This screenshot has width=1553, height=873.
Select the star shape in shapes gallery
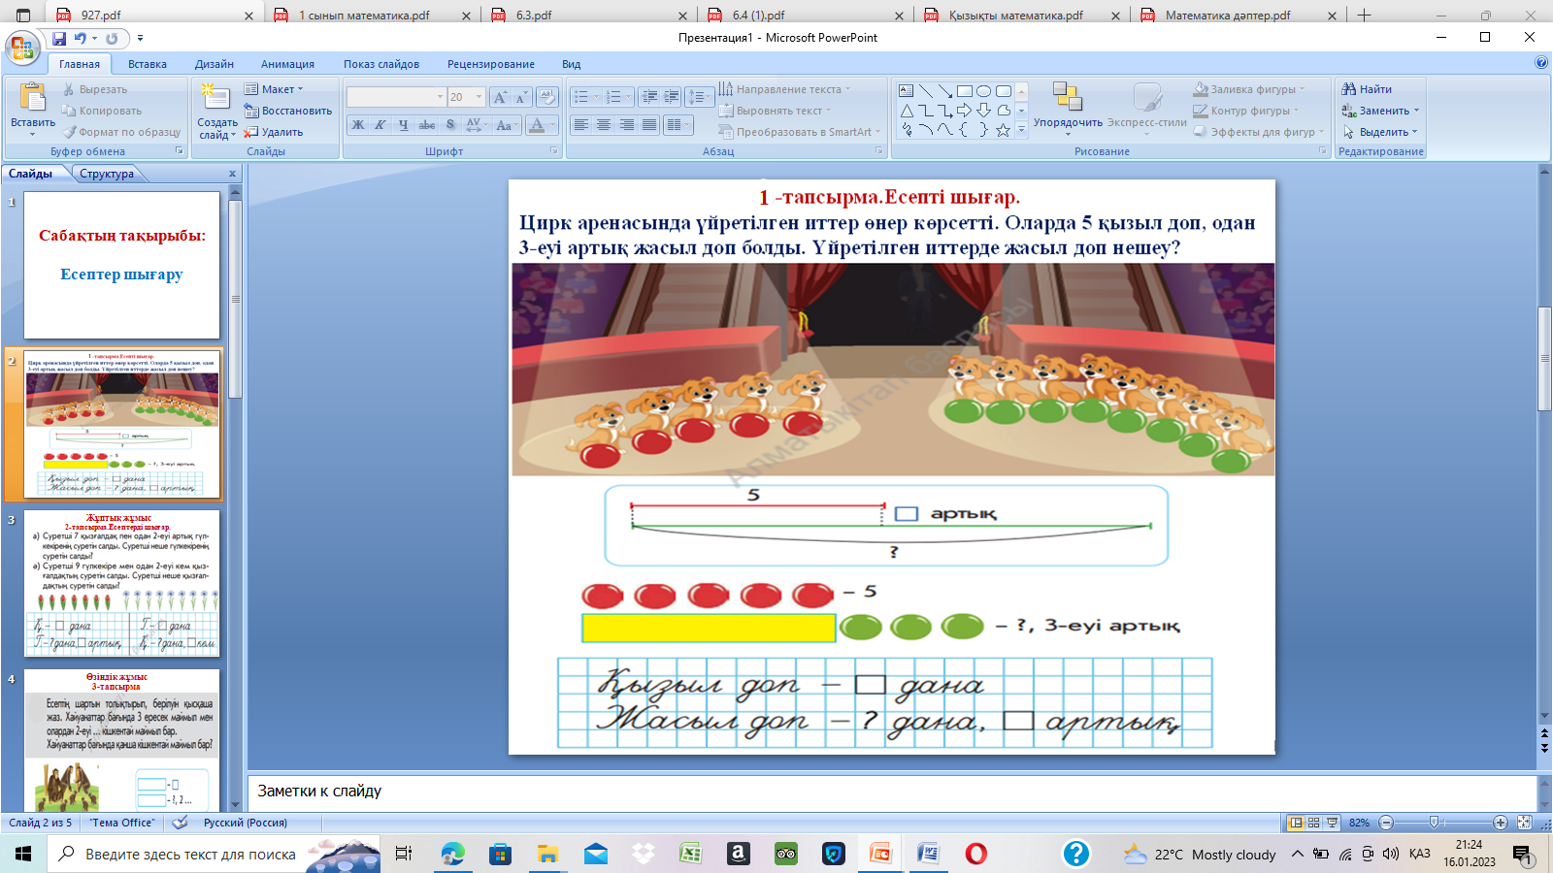1004,130
